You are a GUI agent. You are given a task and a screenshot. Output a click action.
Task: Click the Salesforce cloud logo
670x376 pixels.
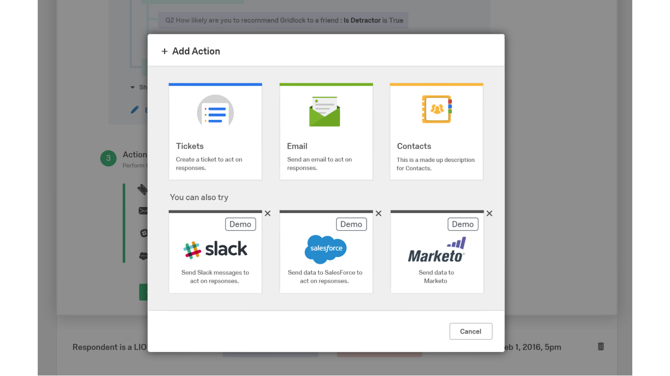pos(326,249)
